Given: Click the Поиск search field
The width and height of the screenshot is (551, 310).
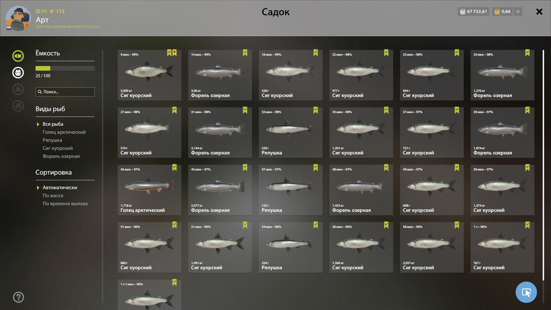Looking at the screenshot, I should point(65,92).
